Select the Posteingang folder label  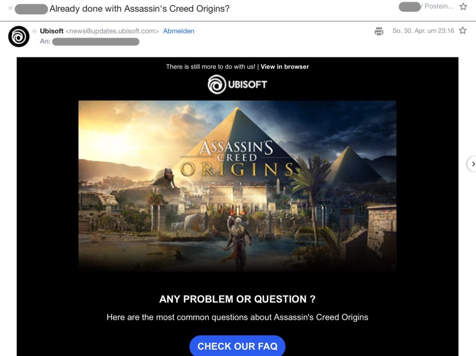(439, 6)
